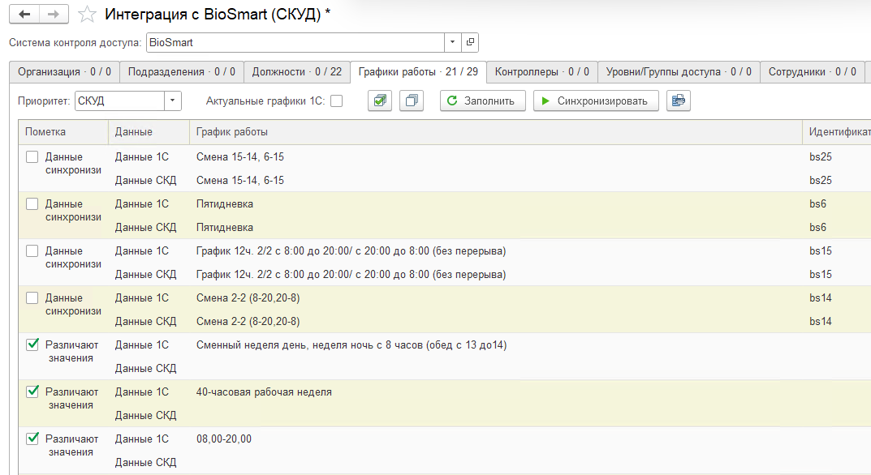The image size is (871, 475).
Task: Click the Синхронизировать button
Action: pyautogui.click(x=595, y=101)
